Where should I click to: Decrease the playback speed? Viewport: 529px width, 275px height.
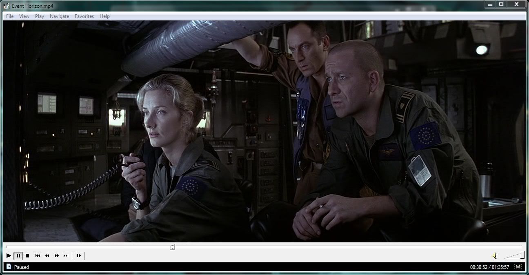(47, 256)
